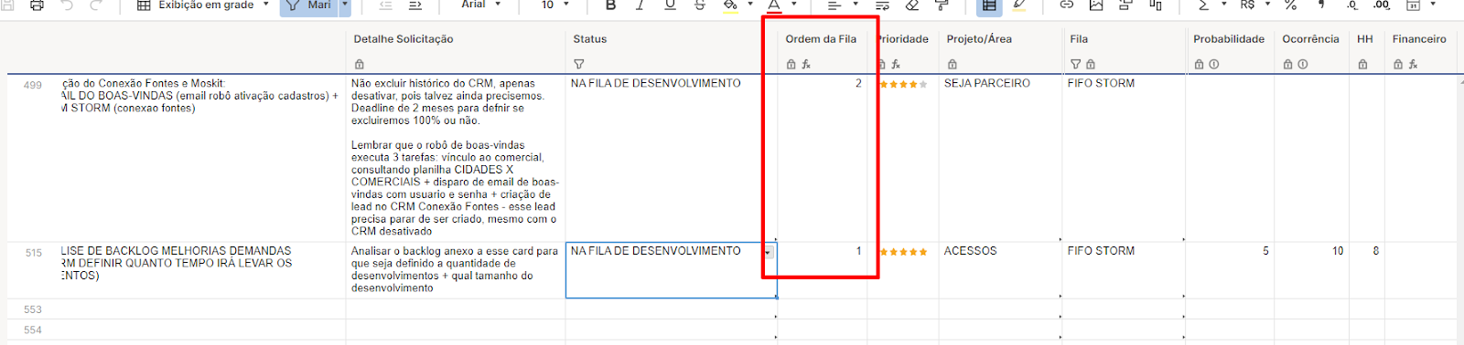The height and width of the screenshot is (345, 1464).
Task: Toggle the wrap text icon
Action: click(x=882, y=5)
